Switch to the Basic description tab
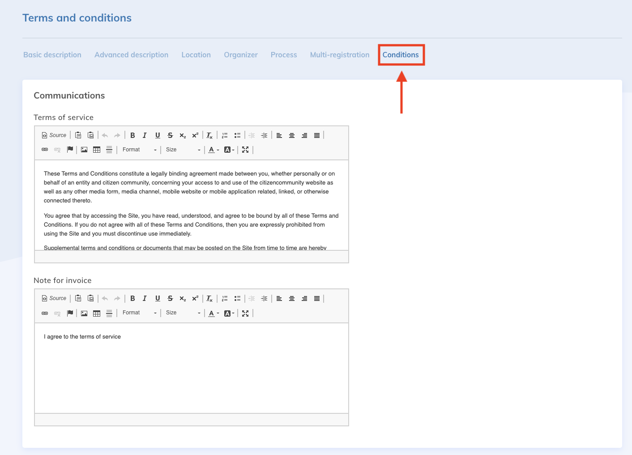 click(x=52, y=55)
